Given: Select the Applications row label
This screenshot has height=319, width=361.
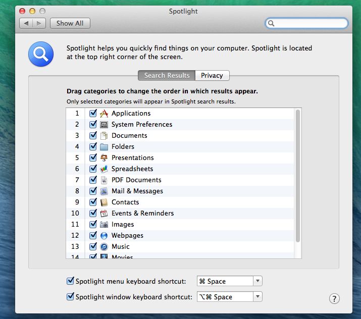Looking at the screenshot, I should tap(131, 113).
